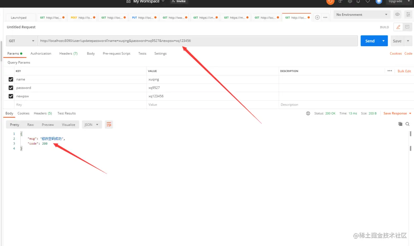This screenshot has width=414, height=246.
Task: Open manage environments settings icon
Action: click(408, 14)
